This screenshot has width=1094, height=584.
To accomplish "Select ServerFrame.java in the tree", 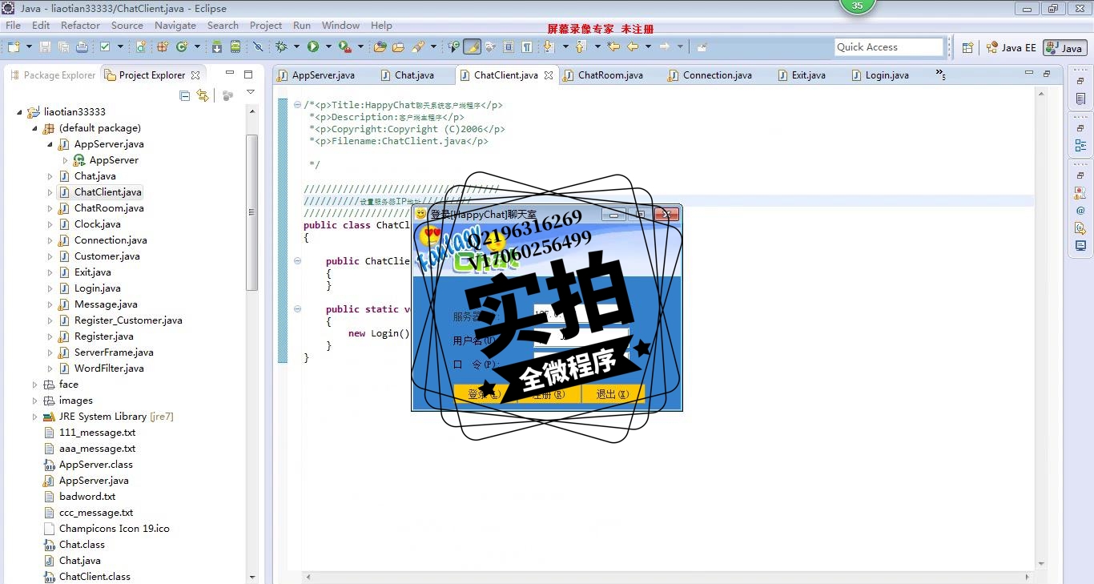I will tap(114, 352).
